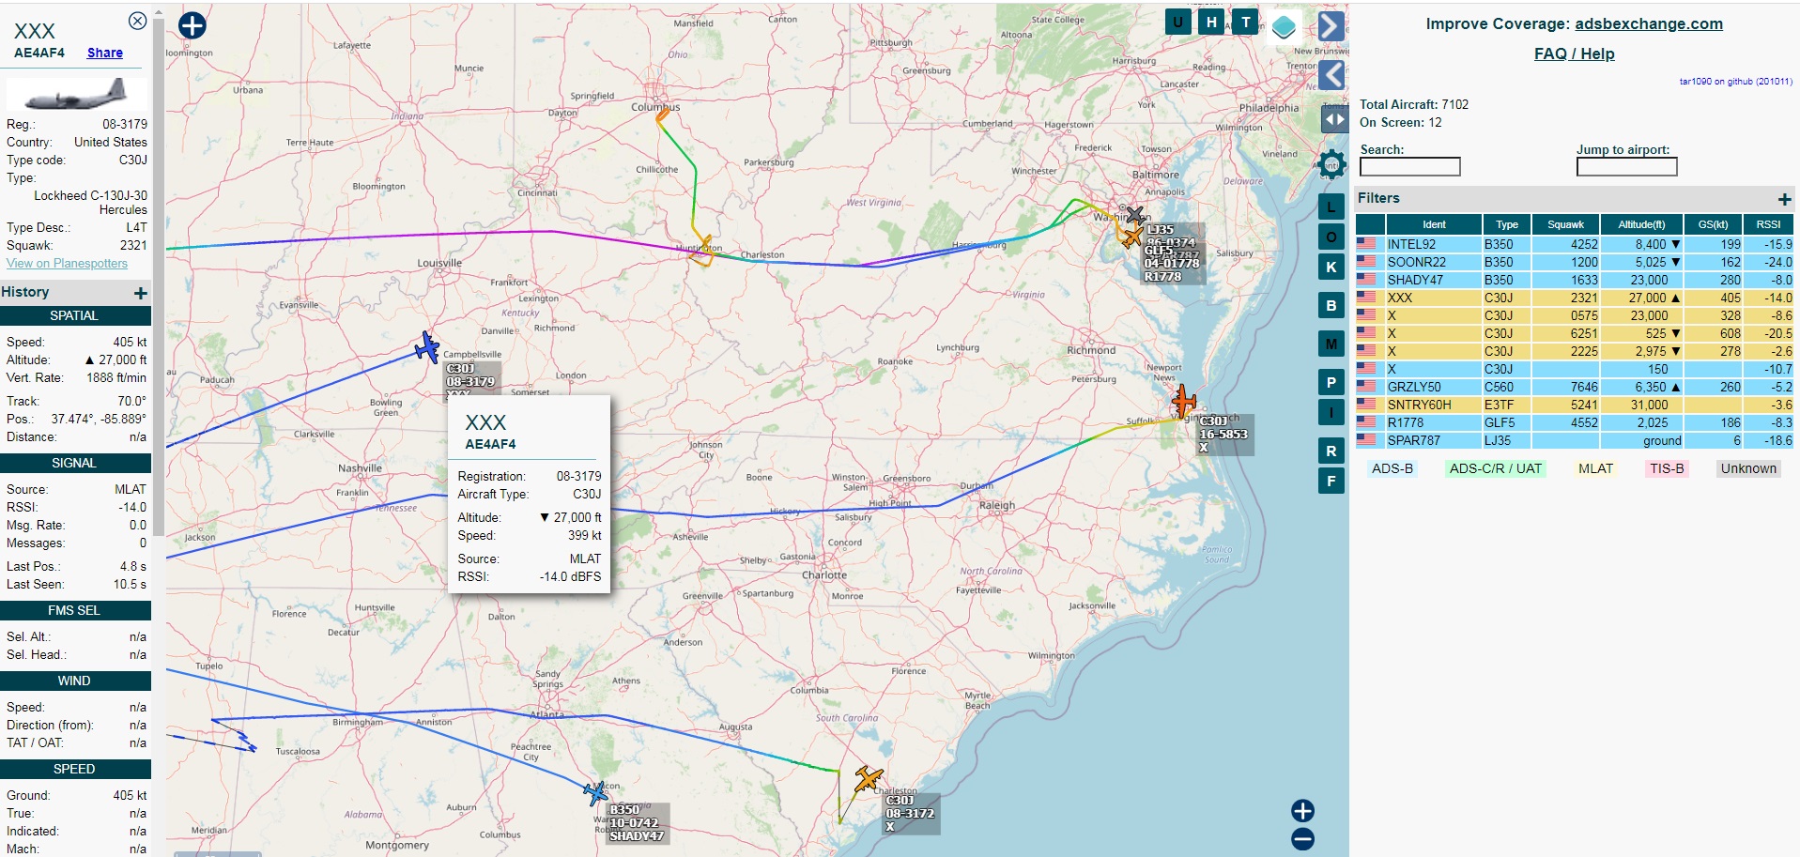
Task: Click the F map option button
Action: tap(1331, 481)
